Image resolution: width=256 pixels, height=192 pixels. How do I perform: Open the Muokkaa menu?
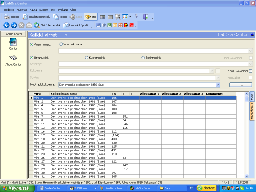(x=22, y=10)
